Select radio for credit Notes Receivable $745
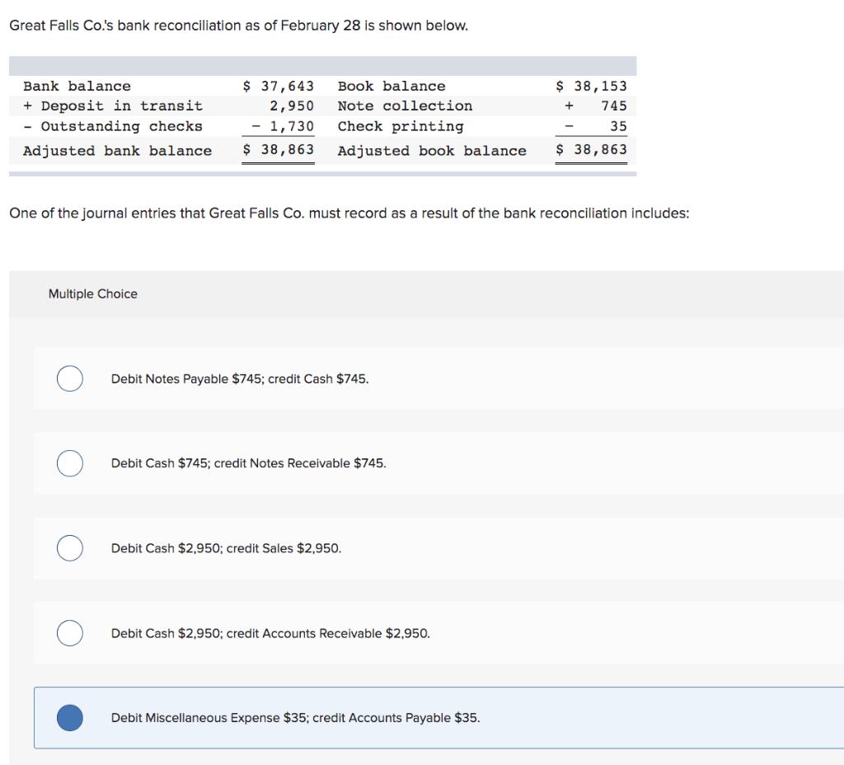844x765 pixels. tap(70, 463)
